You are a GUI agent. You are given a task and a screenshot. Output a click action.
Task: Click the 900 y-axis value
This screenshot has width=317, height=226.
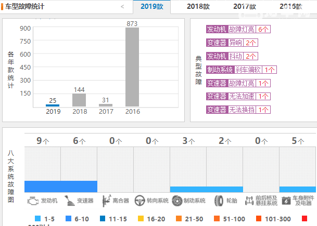click(26, 29)
